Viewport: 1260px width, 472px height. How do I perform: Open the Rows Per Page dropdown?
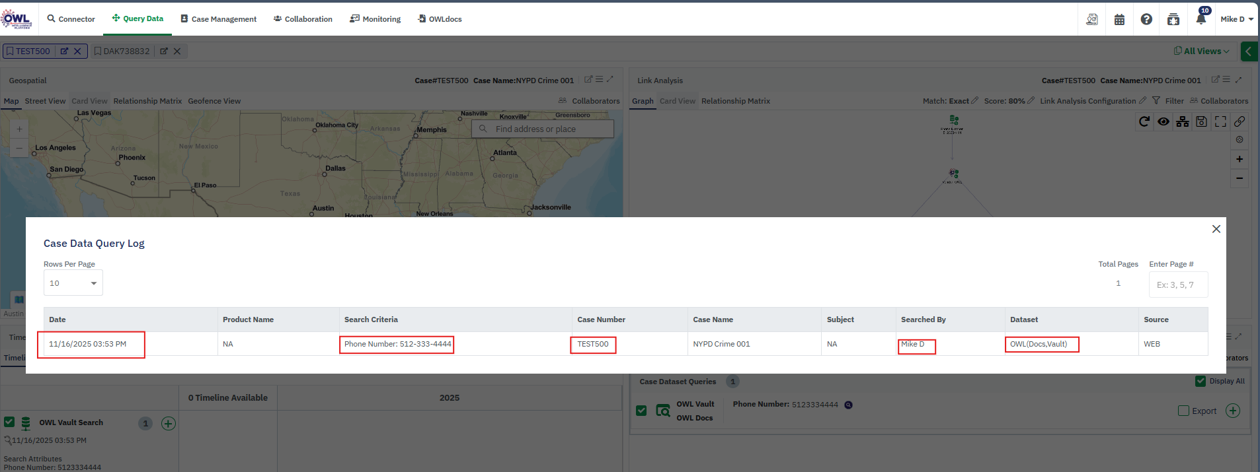(x=73, y=283)
